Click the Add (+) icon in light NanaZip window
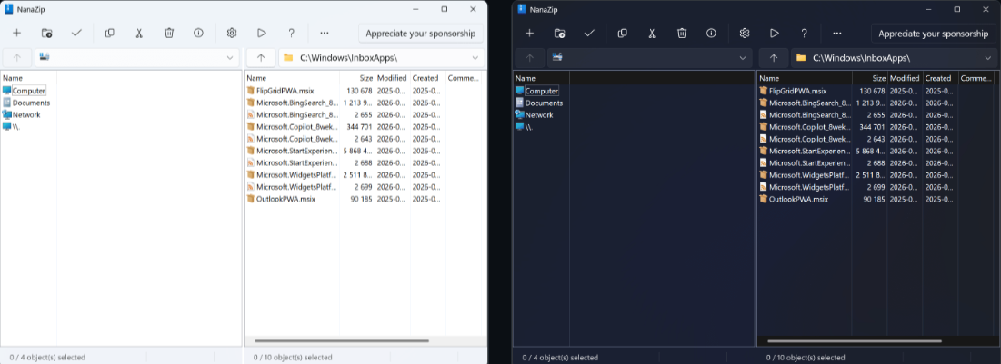 (x=17, y=34)
